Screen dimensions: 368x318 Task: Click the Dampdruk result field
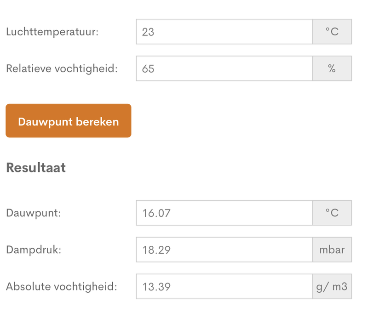pyautogui.click(x=224, y=250)
